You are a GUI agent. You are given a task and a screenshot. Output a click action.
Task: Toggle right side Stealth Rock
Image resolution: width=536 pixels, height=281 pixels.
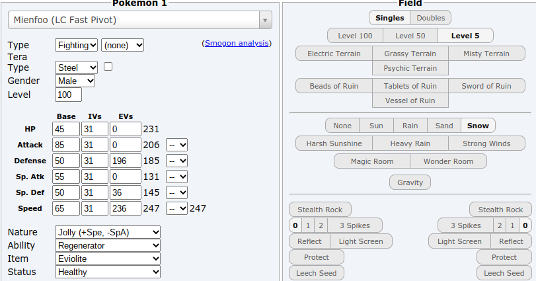point(500,210)
